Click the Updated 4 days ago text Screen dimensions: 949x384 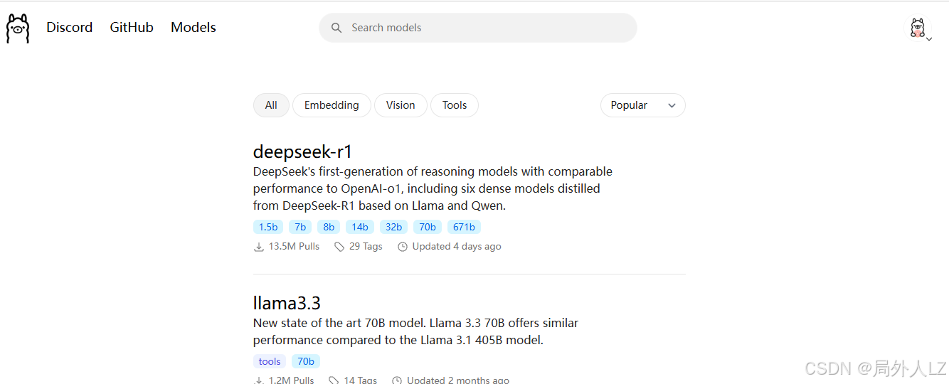457,247
